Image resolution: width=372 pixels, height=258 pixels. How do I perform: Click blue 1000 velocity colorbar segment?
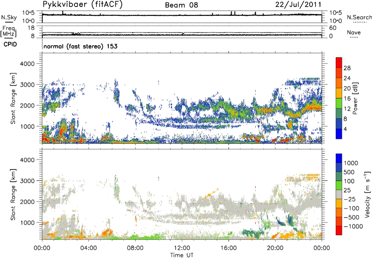coord(339,158)
